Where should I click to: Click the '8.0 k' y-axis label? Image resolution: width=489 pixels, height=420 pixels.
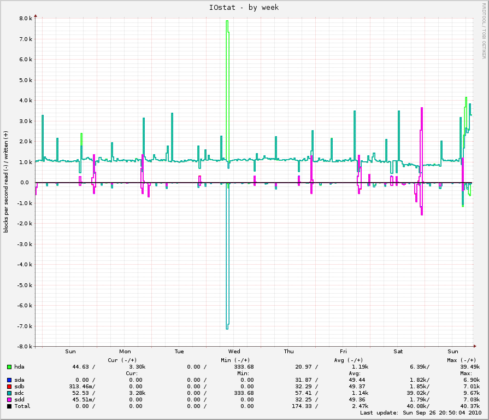pyautogui.click(x=26, y=19)
